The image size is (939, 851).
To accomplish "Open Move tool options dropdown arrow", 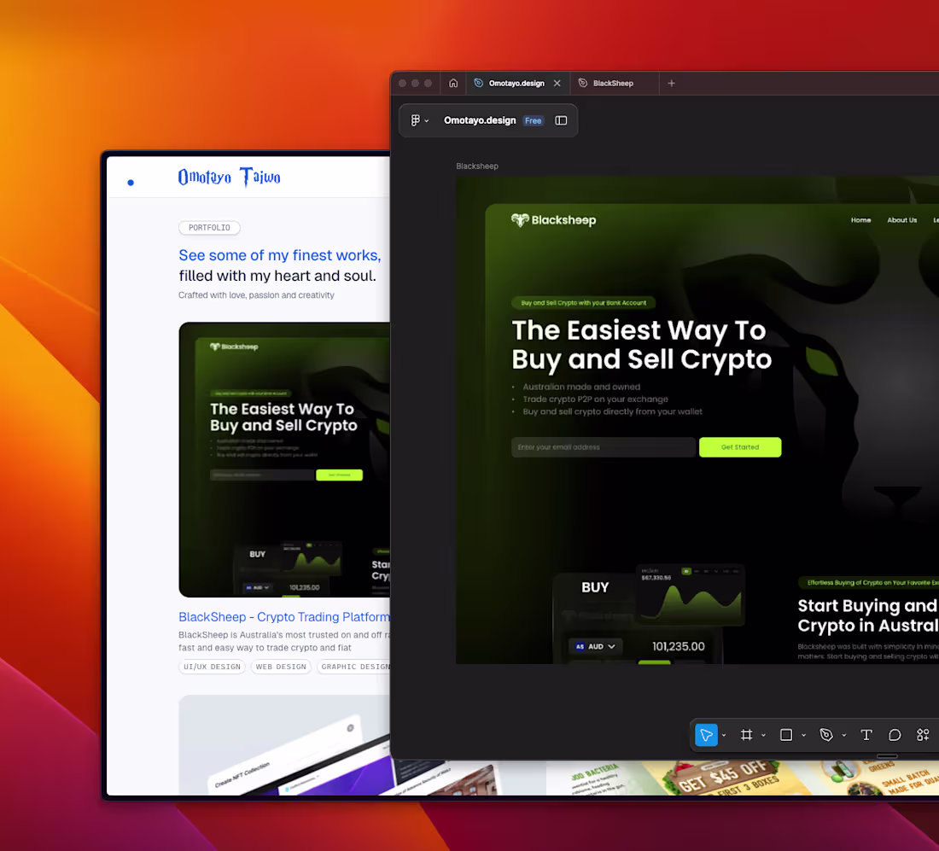I will (724, 736).
